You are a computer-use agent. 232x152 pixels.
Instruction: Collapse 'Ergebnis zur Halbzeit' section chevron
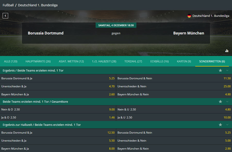227,125
